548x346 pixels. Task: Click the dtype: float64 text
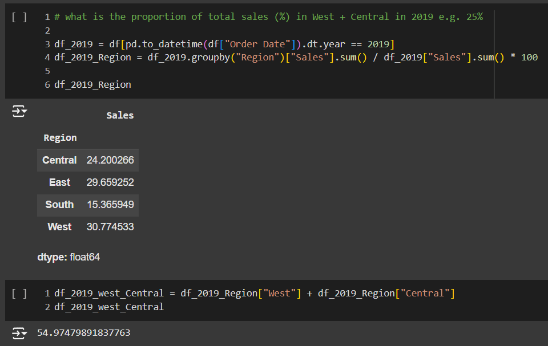tap(68, 257)
